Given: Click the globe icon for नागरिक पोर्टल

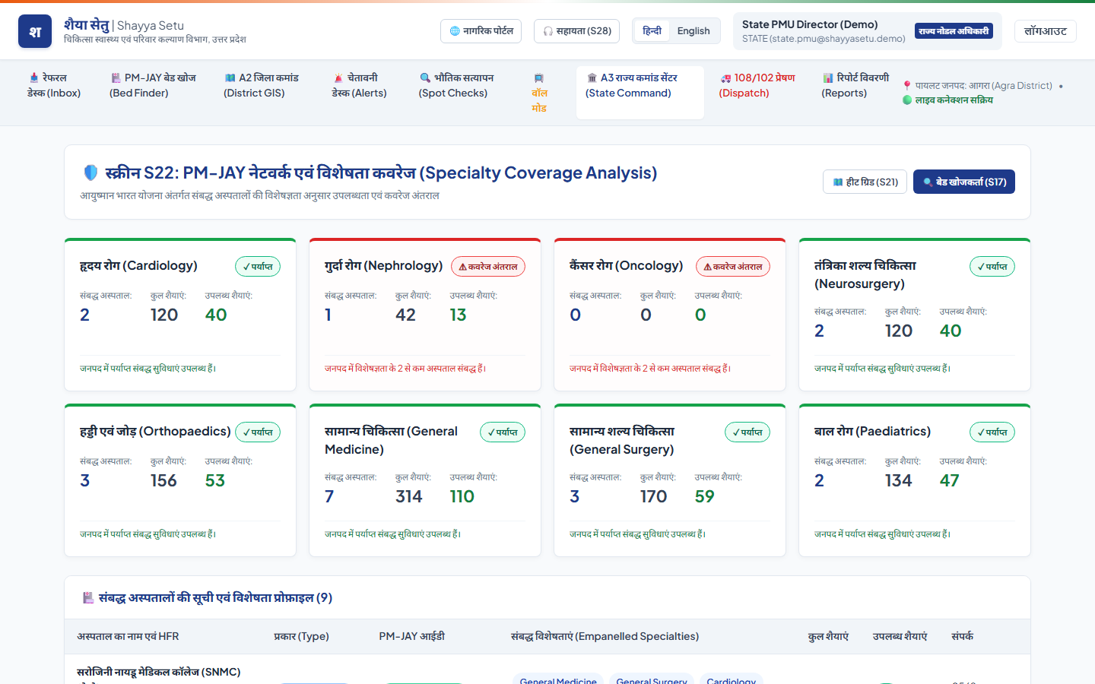Looking at the screenshot, I should [455, 31].
